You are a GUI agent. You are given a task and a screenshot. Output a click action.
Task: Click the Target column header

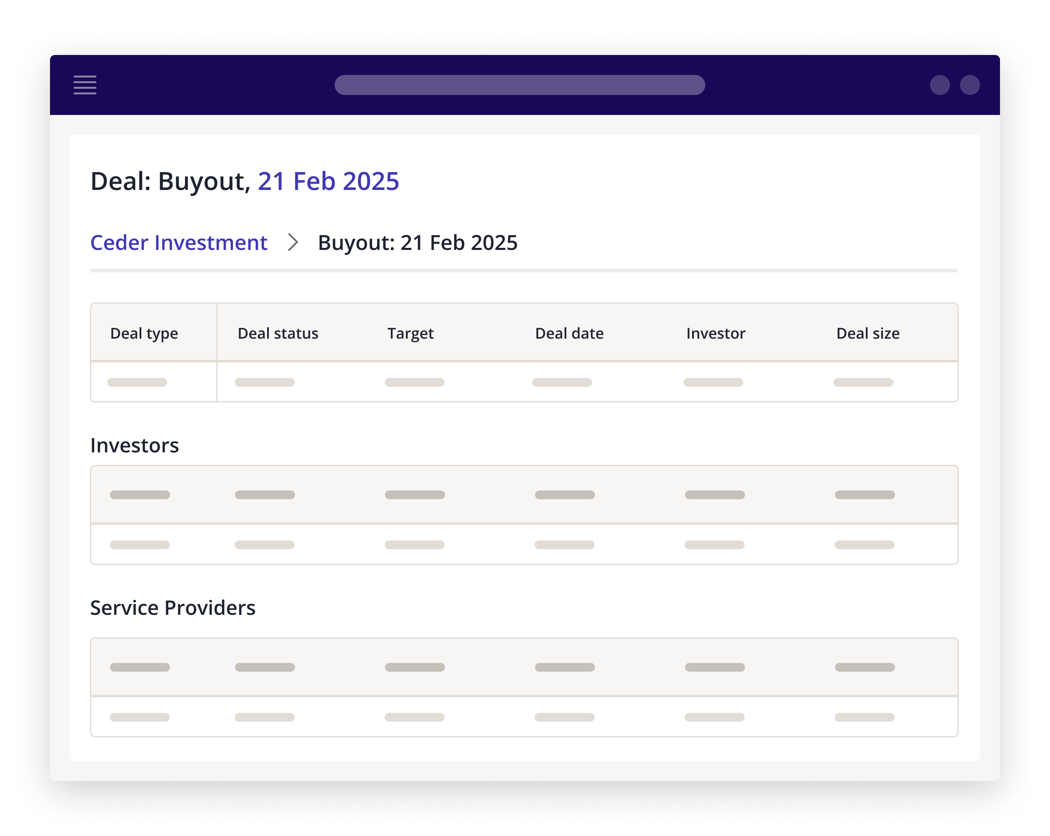click(x=410, y=334)
